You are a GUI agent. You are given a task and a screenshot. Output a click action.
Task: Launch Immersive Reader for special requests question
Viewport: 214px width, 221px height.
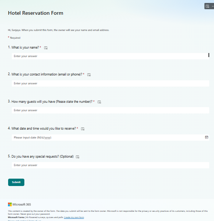pyautogui.click(x=77, y=157)
